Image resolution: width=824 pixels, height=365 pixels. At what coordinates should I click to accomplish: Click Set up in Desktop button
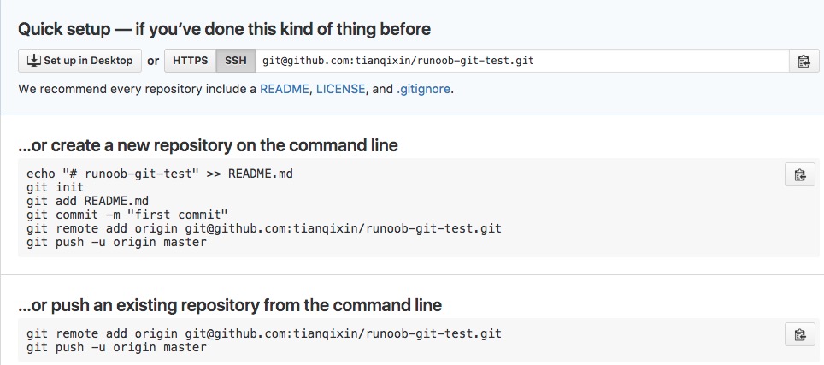tap(79, 61)
